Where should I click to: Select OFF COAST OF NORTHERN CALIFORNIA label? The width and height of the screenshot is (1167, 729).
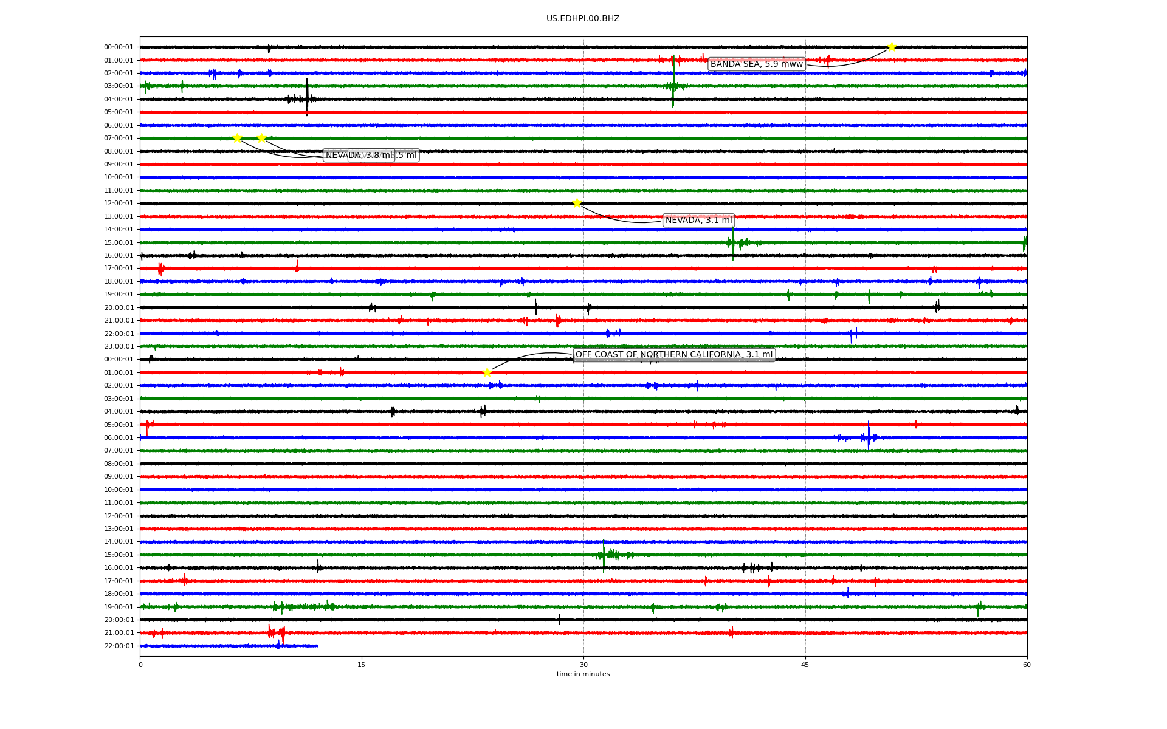coord(674,355)
